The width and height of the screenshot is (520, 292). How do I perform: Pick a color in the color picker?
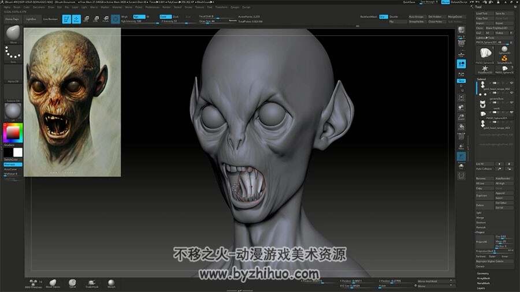[x=13, y=133]
